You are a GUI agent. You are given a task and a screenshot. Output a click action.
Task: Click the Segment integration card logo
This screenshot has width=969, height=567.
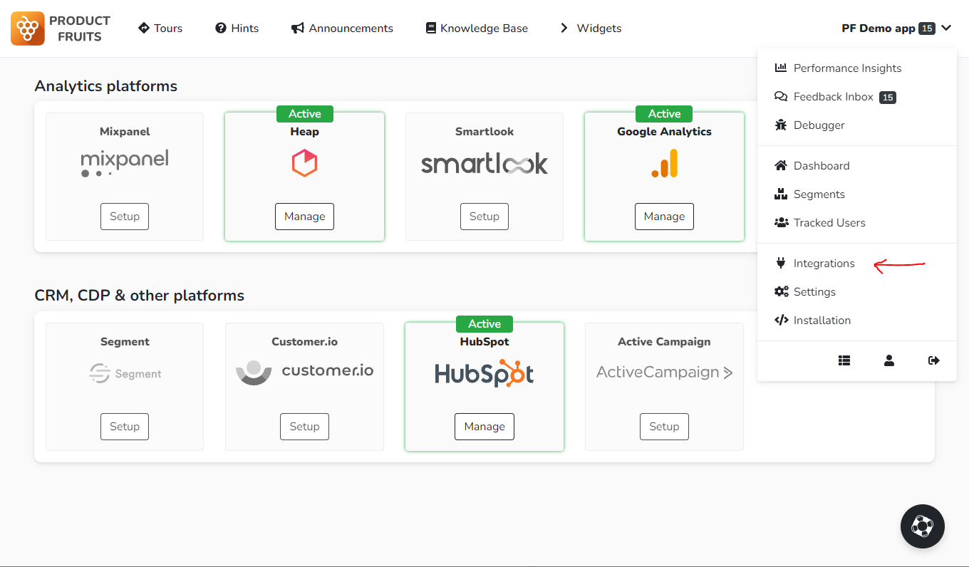[x=125, y=373]
